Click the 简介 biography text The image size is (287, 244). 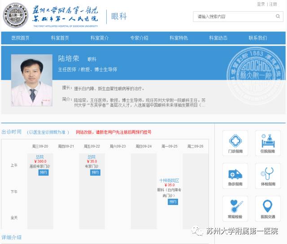(x=139, y=103)
